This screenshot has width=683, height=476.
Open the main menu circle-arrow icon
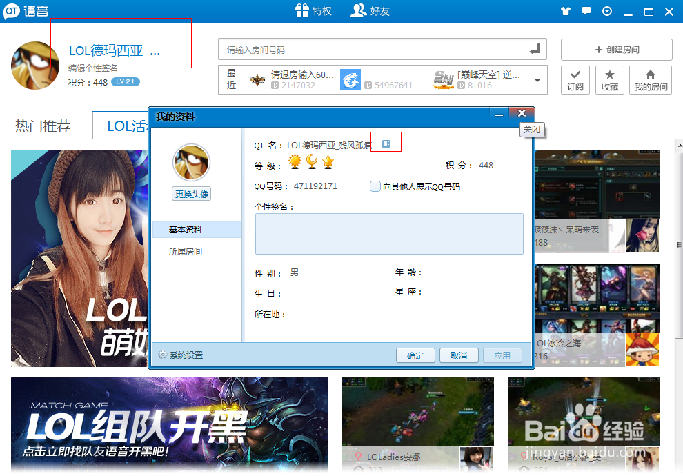[x=607, y=11]
